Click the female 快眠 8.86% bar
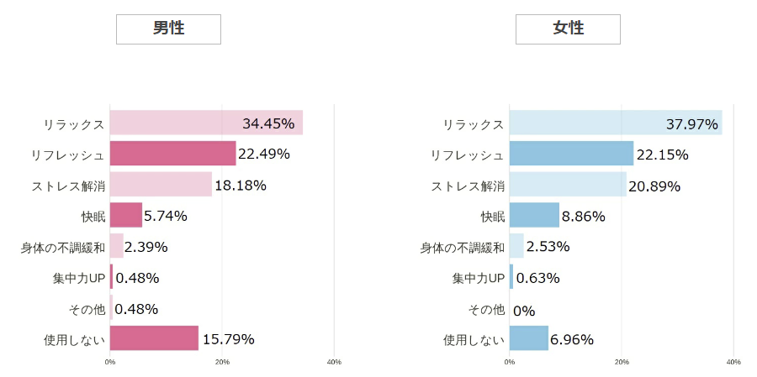 534,216
